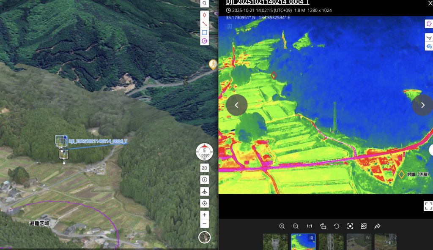Click the airplane flight icon on map
The image size is (433, 250).
(205, 192)
